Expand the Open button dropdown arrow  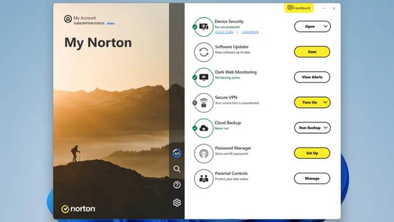325,26
